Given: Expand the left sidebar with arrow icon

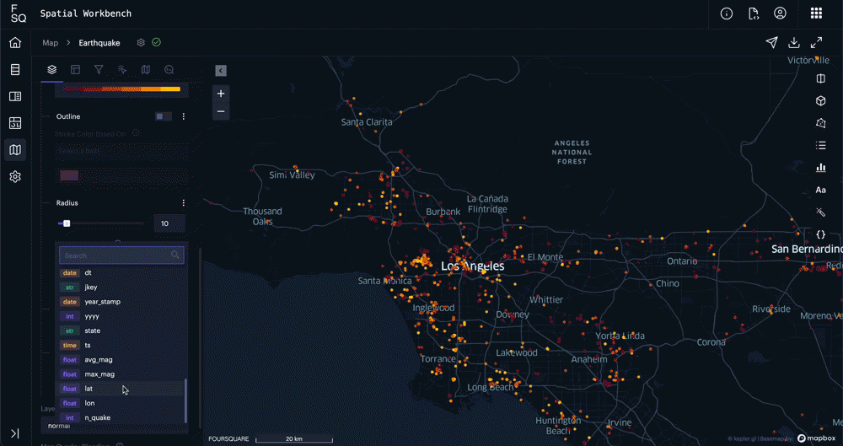Looking at the screenshot, I should coord(15,433).
